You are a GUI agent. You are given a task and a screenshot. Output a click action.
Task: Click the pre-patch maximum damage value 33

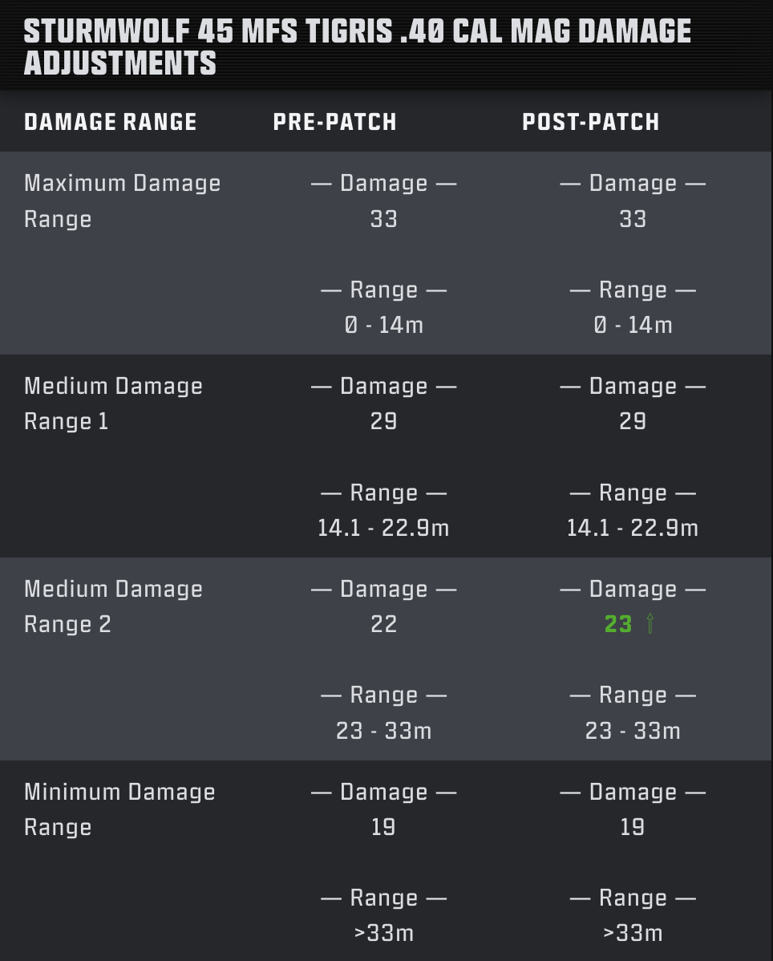(383, 219)
